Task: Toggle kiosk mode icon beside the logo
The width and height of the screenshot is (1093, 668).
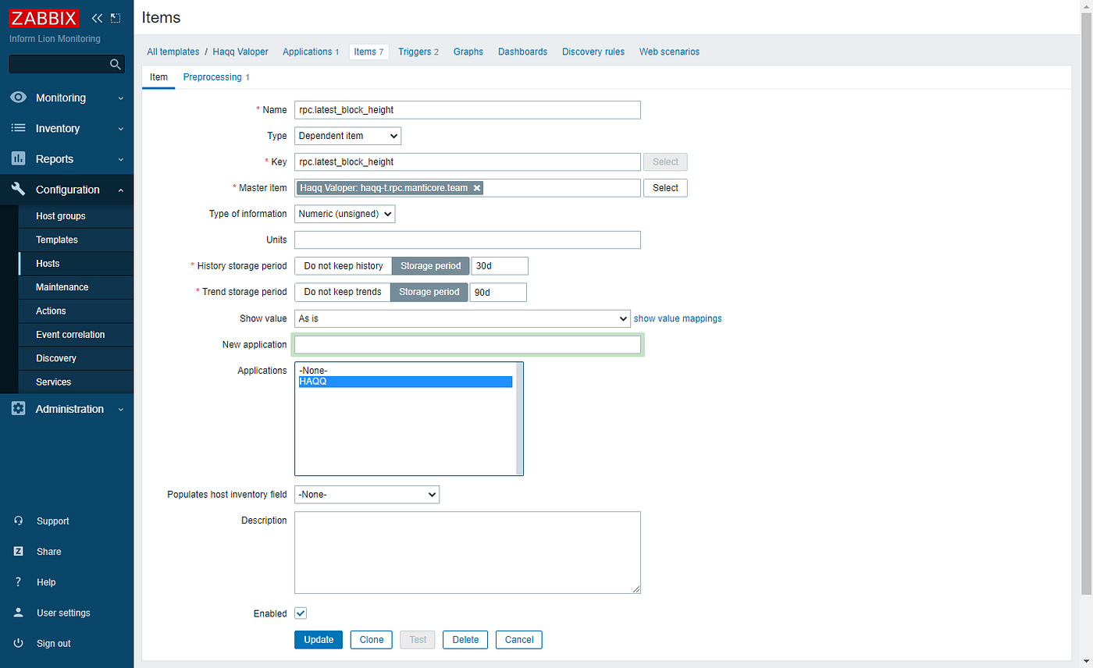Action: click(x=116, y=18)
